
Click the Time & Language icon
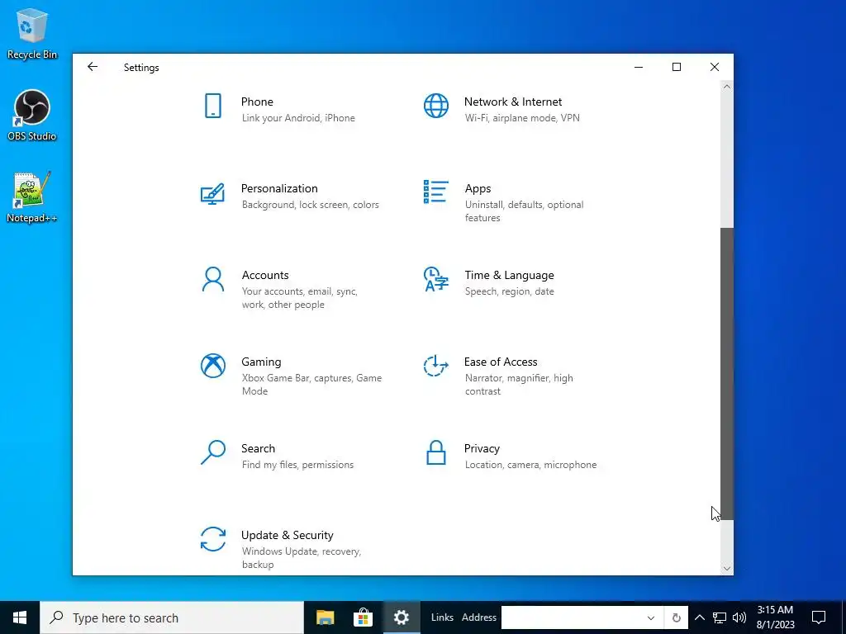[x=436, y=279]
